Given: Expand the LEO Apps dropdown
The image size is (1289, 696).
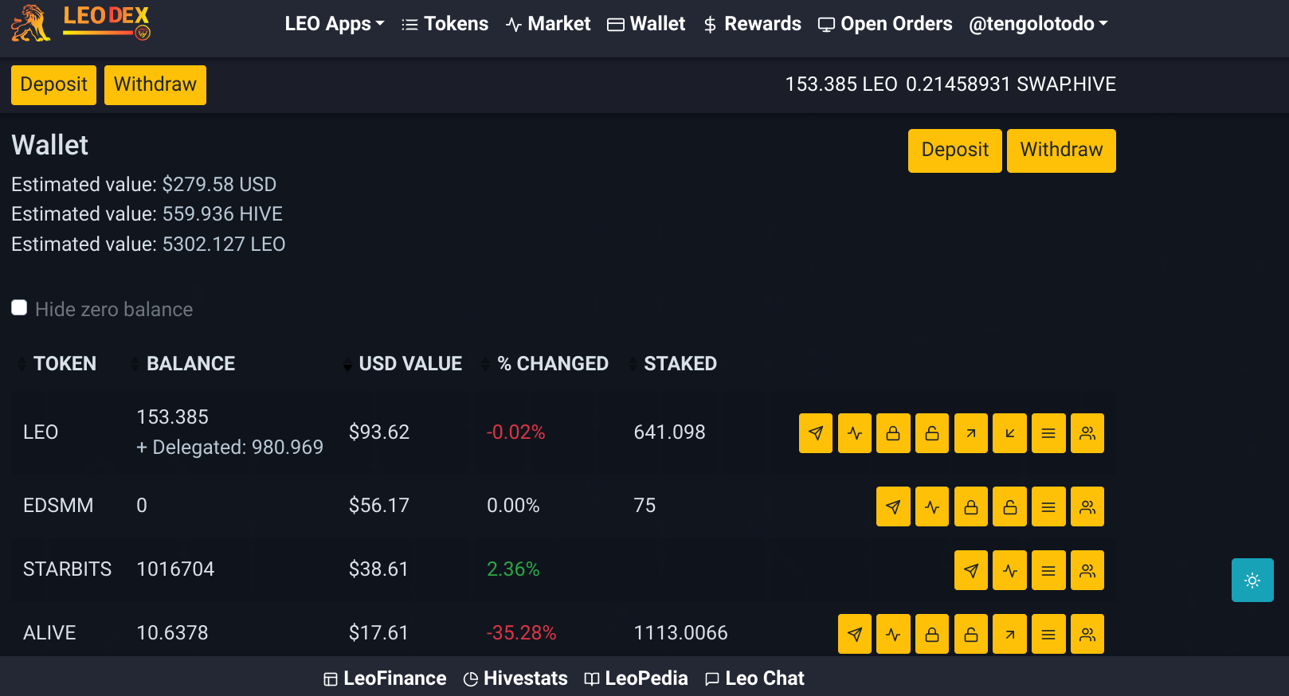Looking at the screenshot, I should coord(335,24).
